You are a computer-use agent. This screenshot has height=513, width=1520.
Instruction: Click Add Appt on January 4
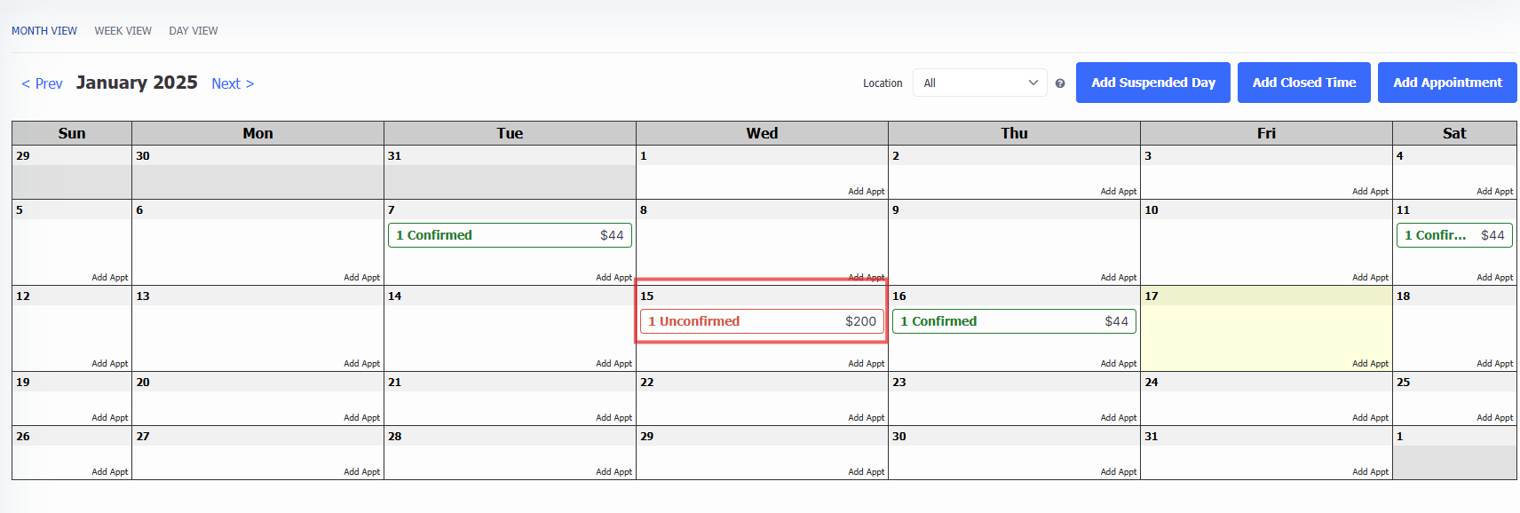click(x=1494, y=192)
